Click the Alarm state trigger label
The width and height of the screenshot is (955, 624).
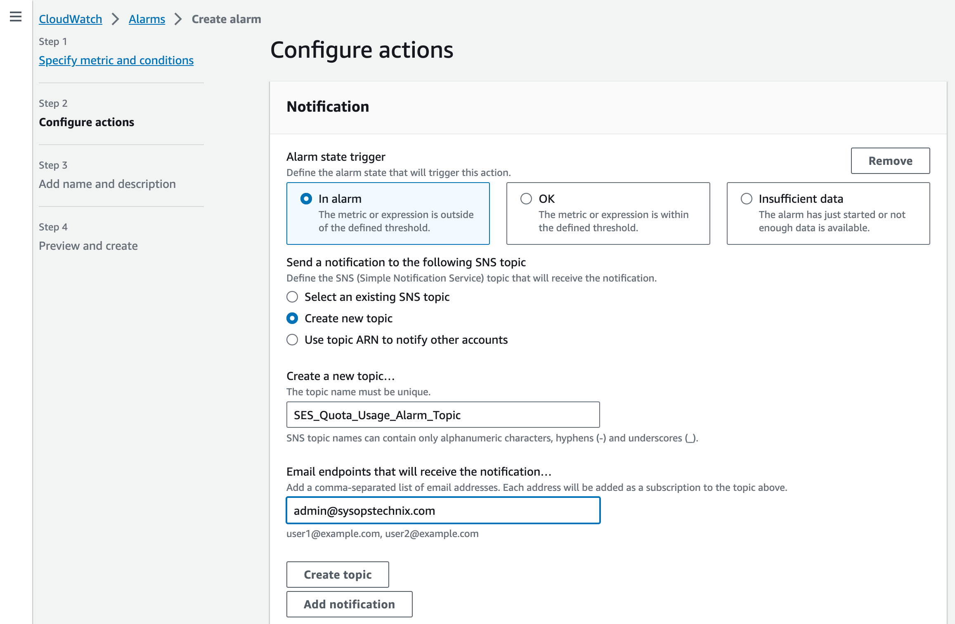coord(336,157)
